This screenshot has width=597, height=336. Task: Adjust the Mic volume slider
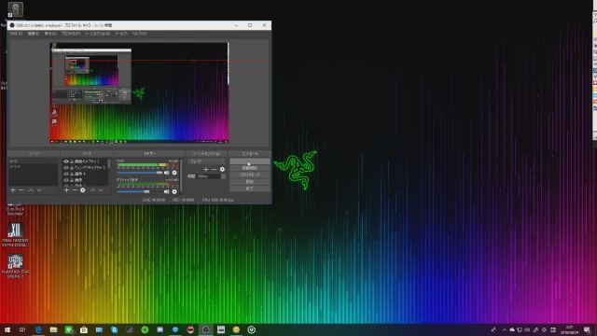(140, 173)
